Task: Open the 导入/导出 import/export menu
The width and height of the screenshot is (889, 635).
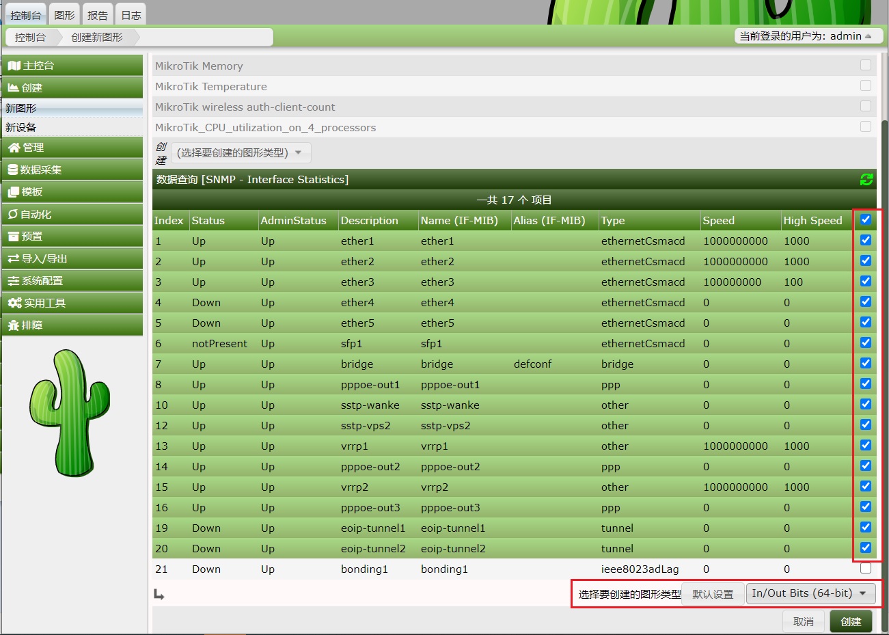Action: pos(72,259)
